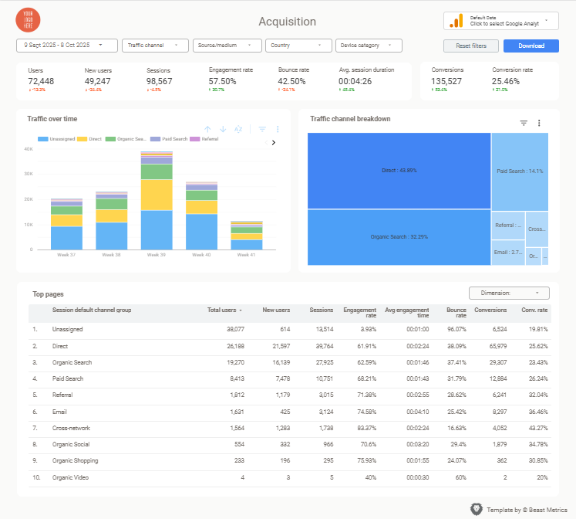Screen dimensions: 576x519
Task: Sort table by Conv. rate column header
Action: click(534, 310)
